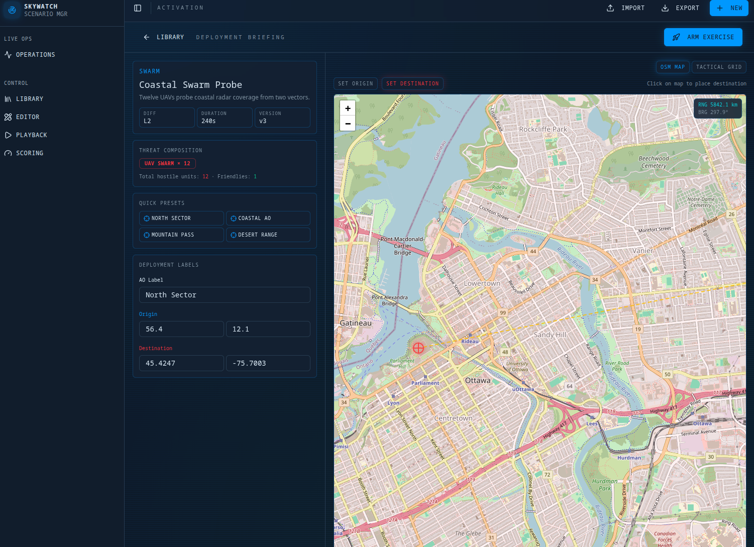Screen dimensions: 754x547
Task: Click the Import button
Action: (x=626, y=8)
